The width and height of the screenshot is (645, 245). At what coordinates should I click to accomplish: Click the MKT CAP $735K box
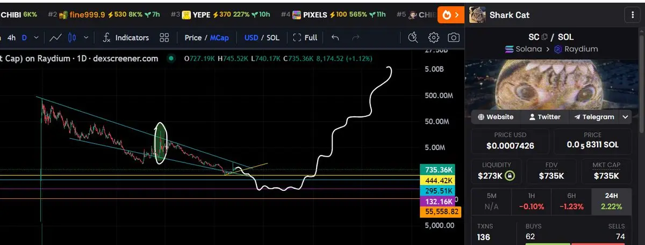[x=606, y=171]
